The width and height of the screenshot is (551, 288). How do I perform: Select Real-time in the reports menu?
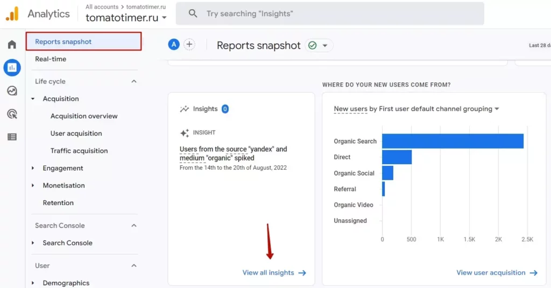51,59
